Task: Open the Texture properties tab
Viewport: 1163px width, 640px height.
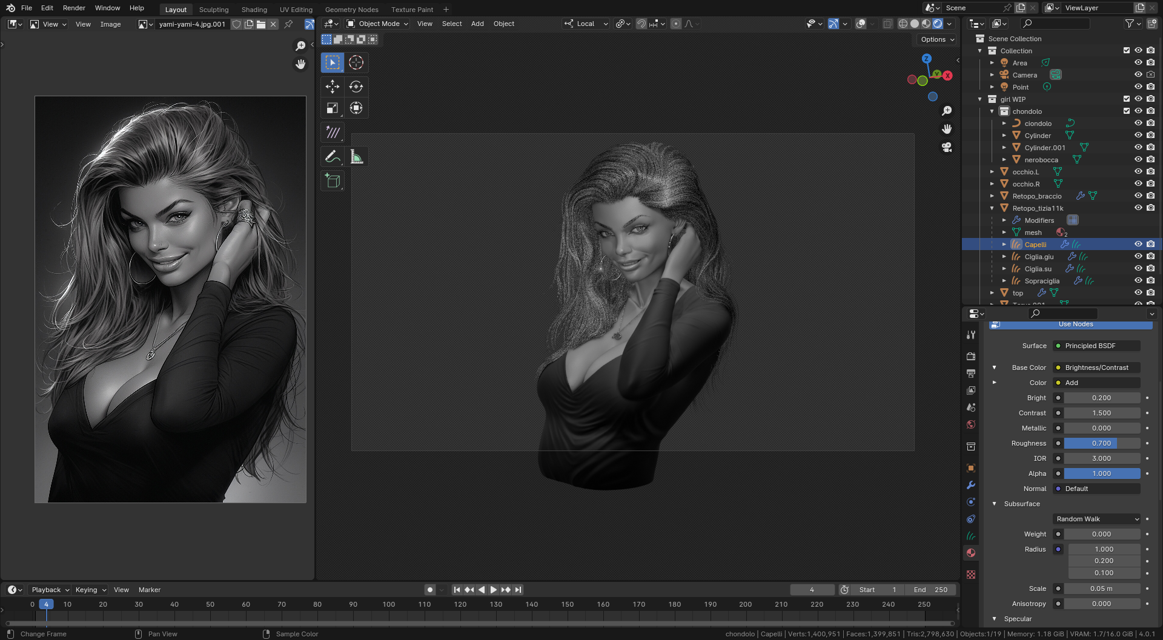Action: pos(971,575)
